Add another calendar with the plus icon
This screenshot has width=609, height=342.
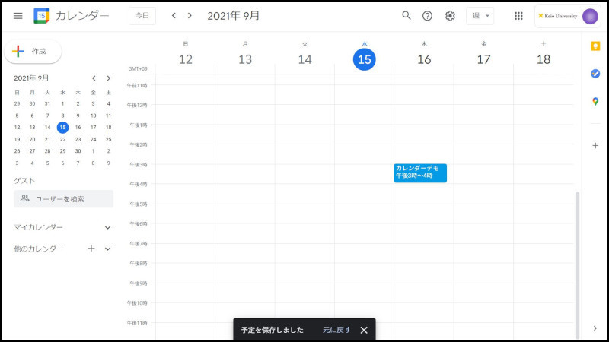pos(91,249)
